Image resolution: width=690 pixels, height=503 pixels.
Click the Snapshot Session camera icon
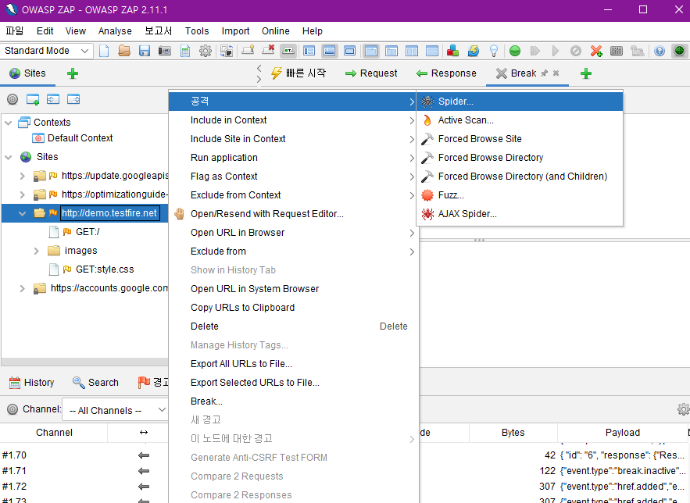(x=165, y=51)
